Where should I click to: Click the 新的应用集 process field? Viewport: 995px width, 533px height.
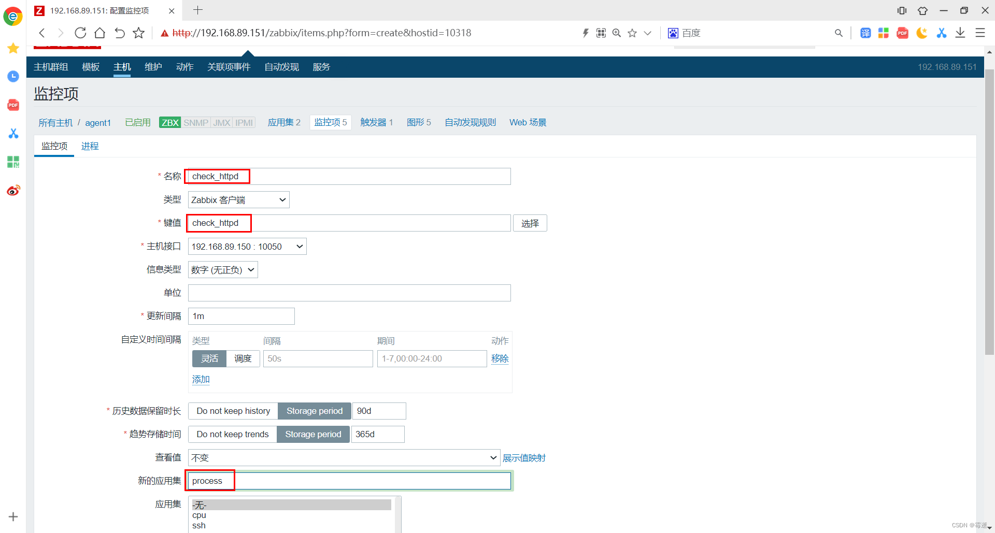click(x=349, y=481)
